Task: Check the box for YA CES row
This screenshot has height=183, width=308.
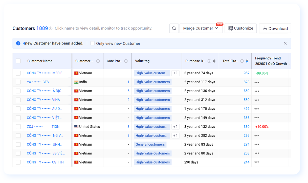Action: pos(18,82)
